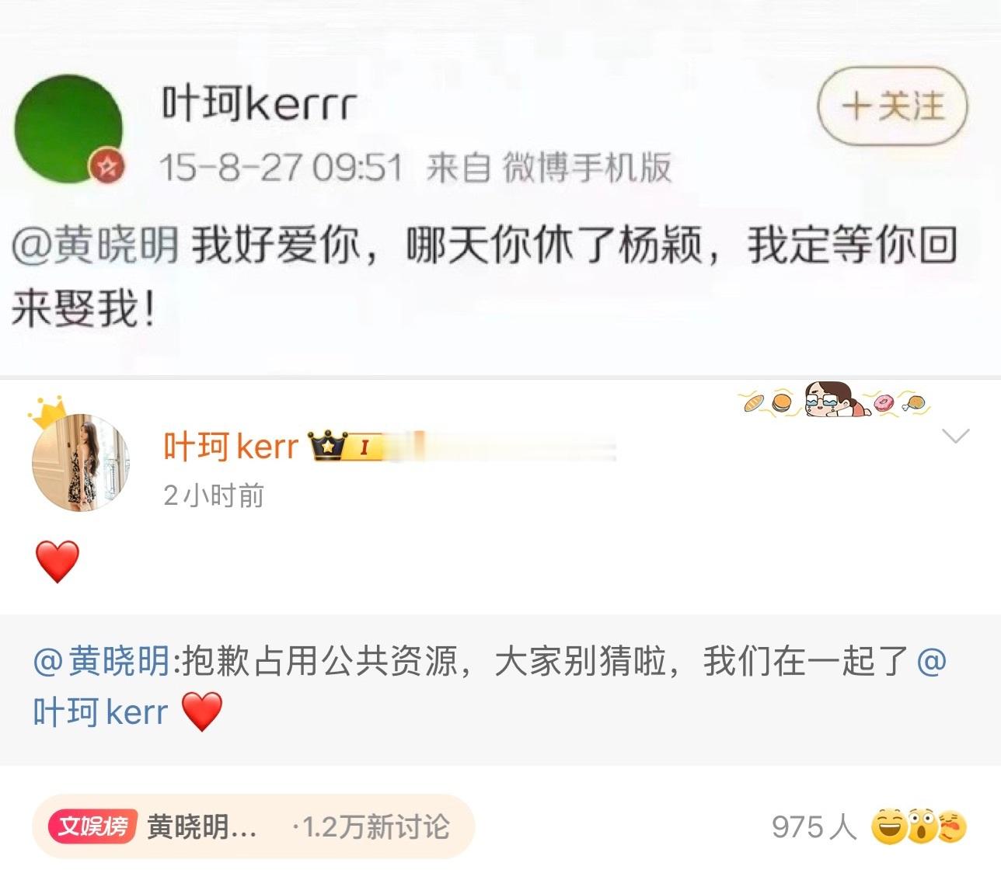Open the @黄晓明 mention in top post
This screenshot has height=894, width=1001.
pyautogui.click(x=95, y=246)
